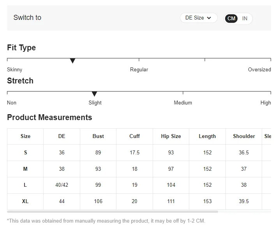
Task: Click the Shoulder column header
Action: 244,136
